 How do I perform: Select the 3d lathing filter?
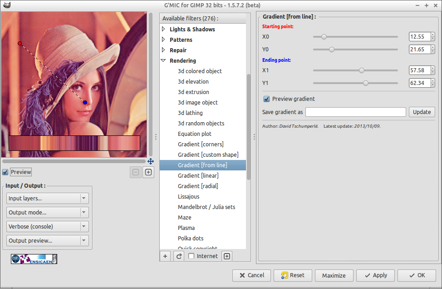[203, 113]
